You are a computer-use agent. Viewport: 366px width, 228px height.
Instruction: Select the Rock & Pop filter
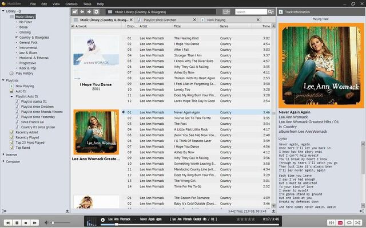tap(27, 68)
